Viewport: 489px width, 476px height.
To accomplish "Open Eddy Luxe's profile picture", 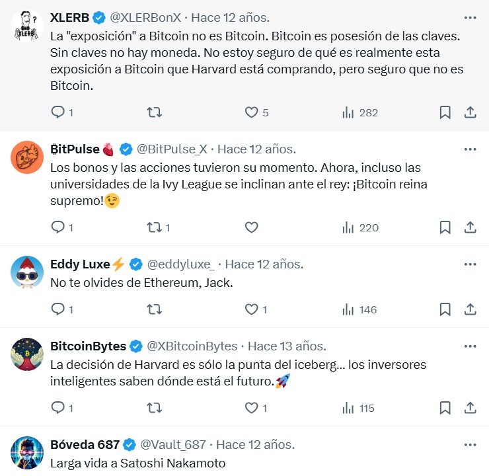I will coord(27,271).
